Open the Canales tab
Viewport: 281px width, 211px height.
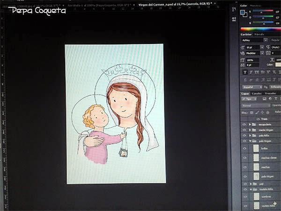coord(257,93)
